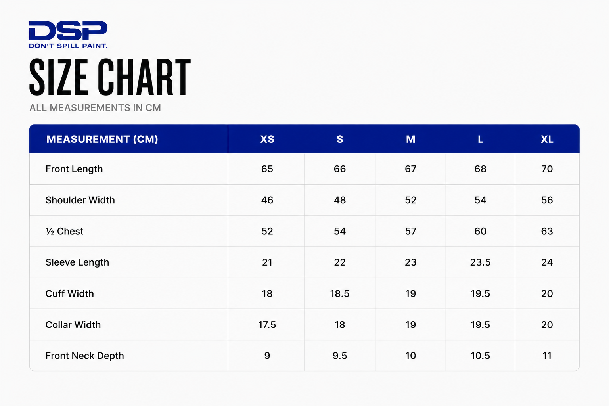Click the Shoulder Width row label

tap(80, 200)
